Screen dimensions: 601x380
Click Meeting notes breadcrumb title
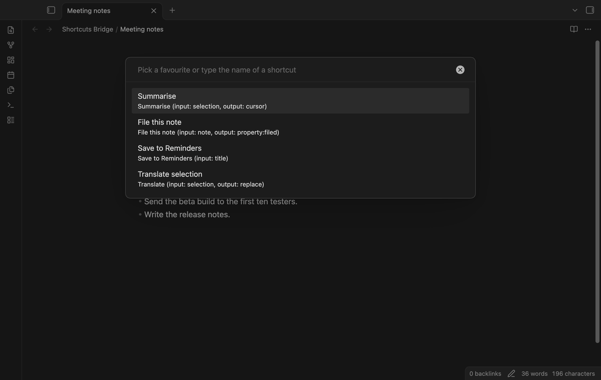pyautogui.click(x=142, y=29)
